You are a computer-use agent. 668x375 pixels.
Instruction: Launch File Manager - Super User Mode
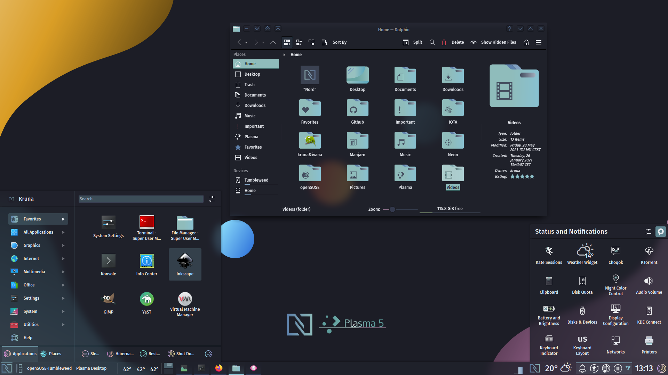coord(185,228)
